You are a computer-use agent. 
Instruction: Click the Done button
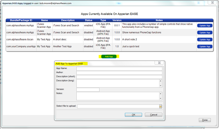pyautogui.click(x=205, y=120)
